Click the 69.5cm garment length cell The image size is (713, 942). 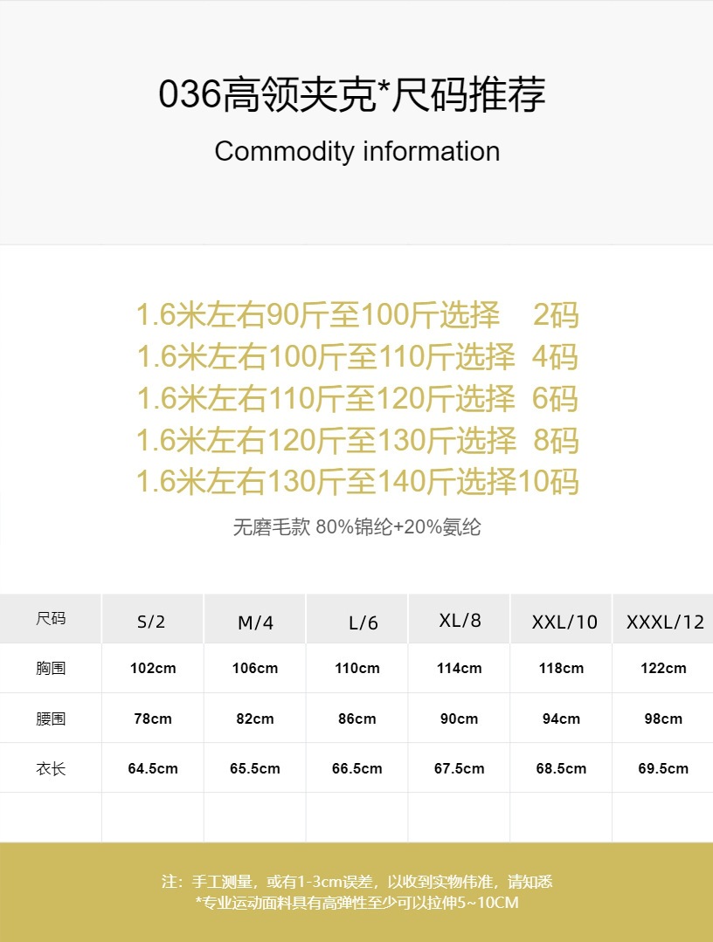tap(663, 769)
